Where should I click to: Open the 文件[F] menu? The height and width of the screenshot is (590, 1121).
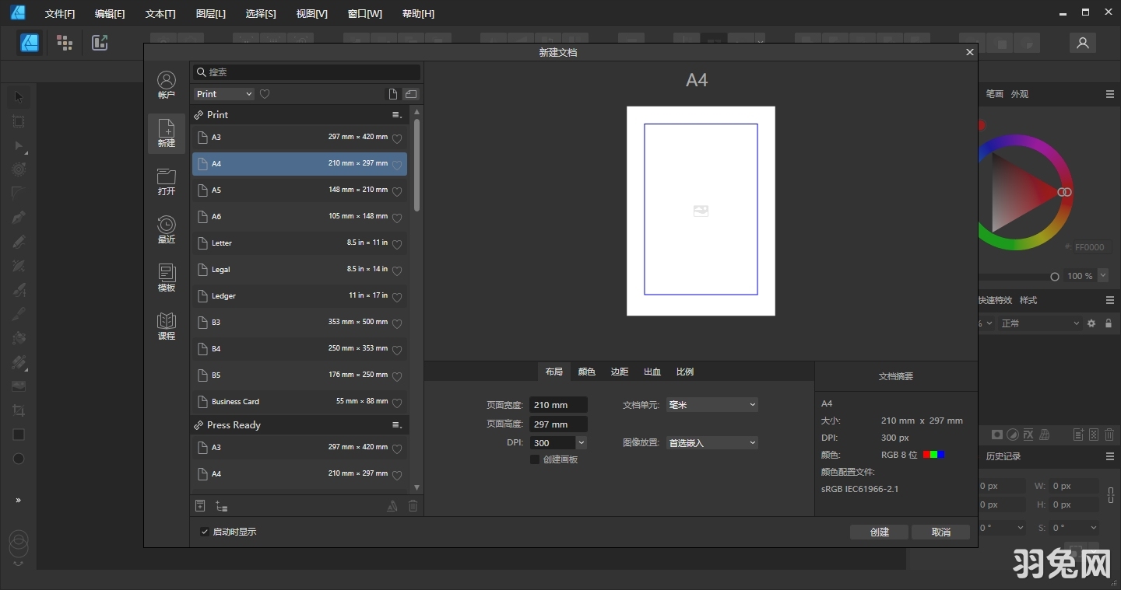tap(60, 13)
